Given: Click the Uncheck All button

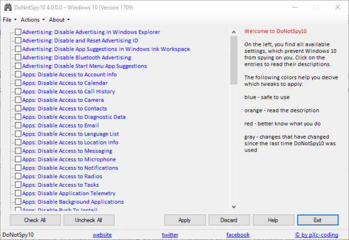Looking at the screenshot, I should (x=89, y=220).
